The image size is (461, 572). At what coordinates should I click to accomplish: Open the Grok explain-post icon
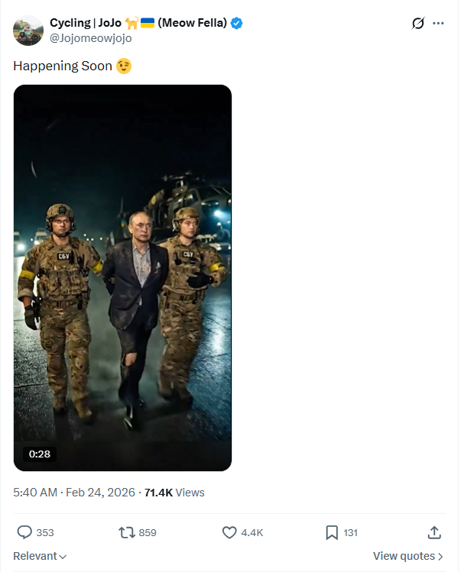417,23
